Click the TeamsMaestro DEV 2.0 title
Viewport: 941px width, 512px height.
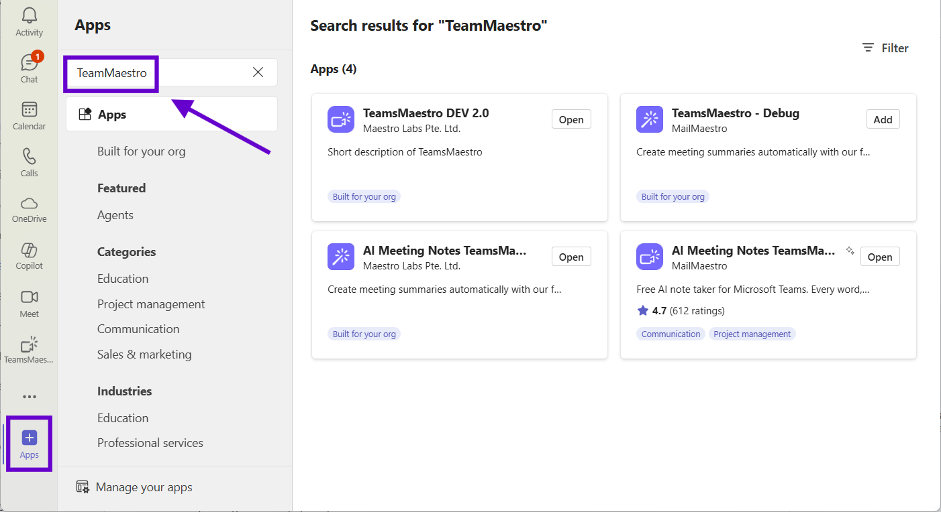426,113
